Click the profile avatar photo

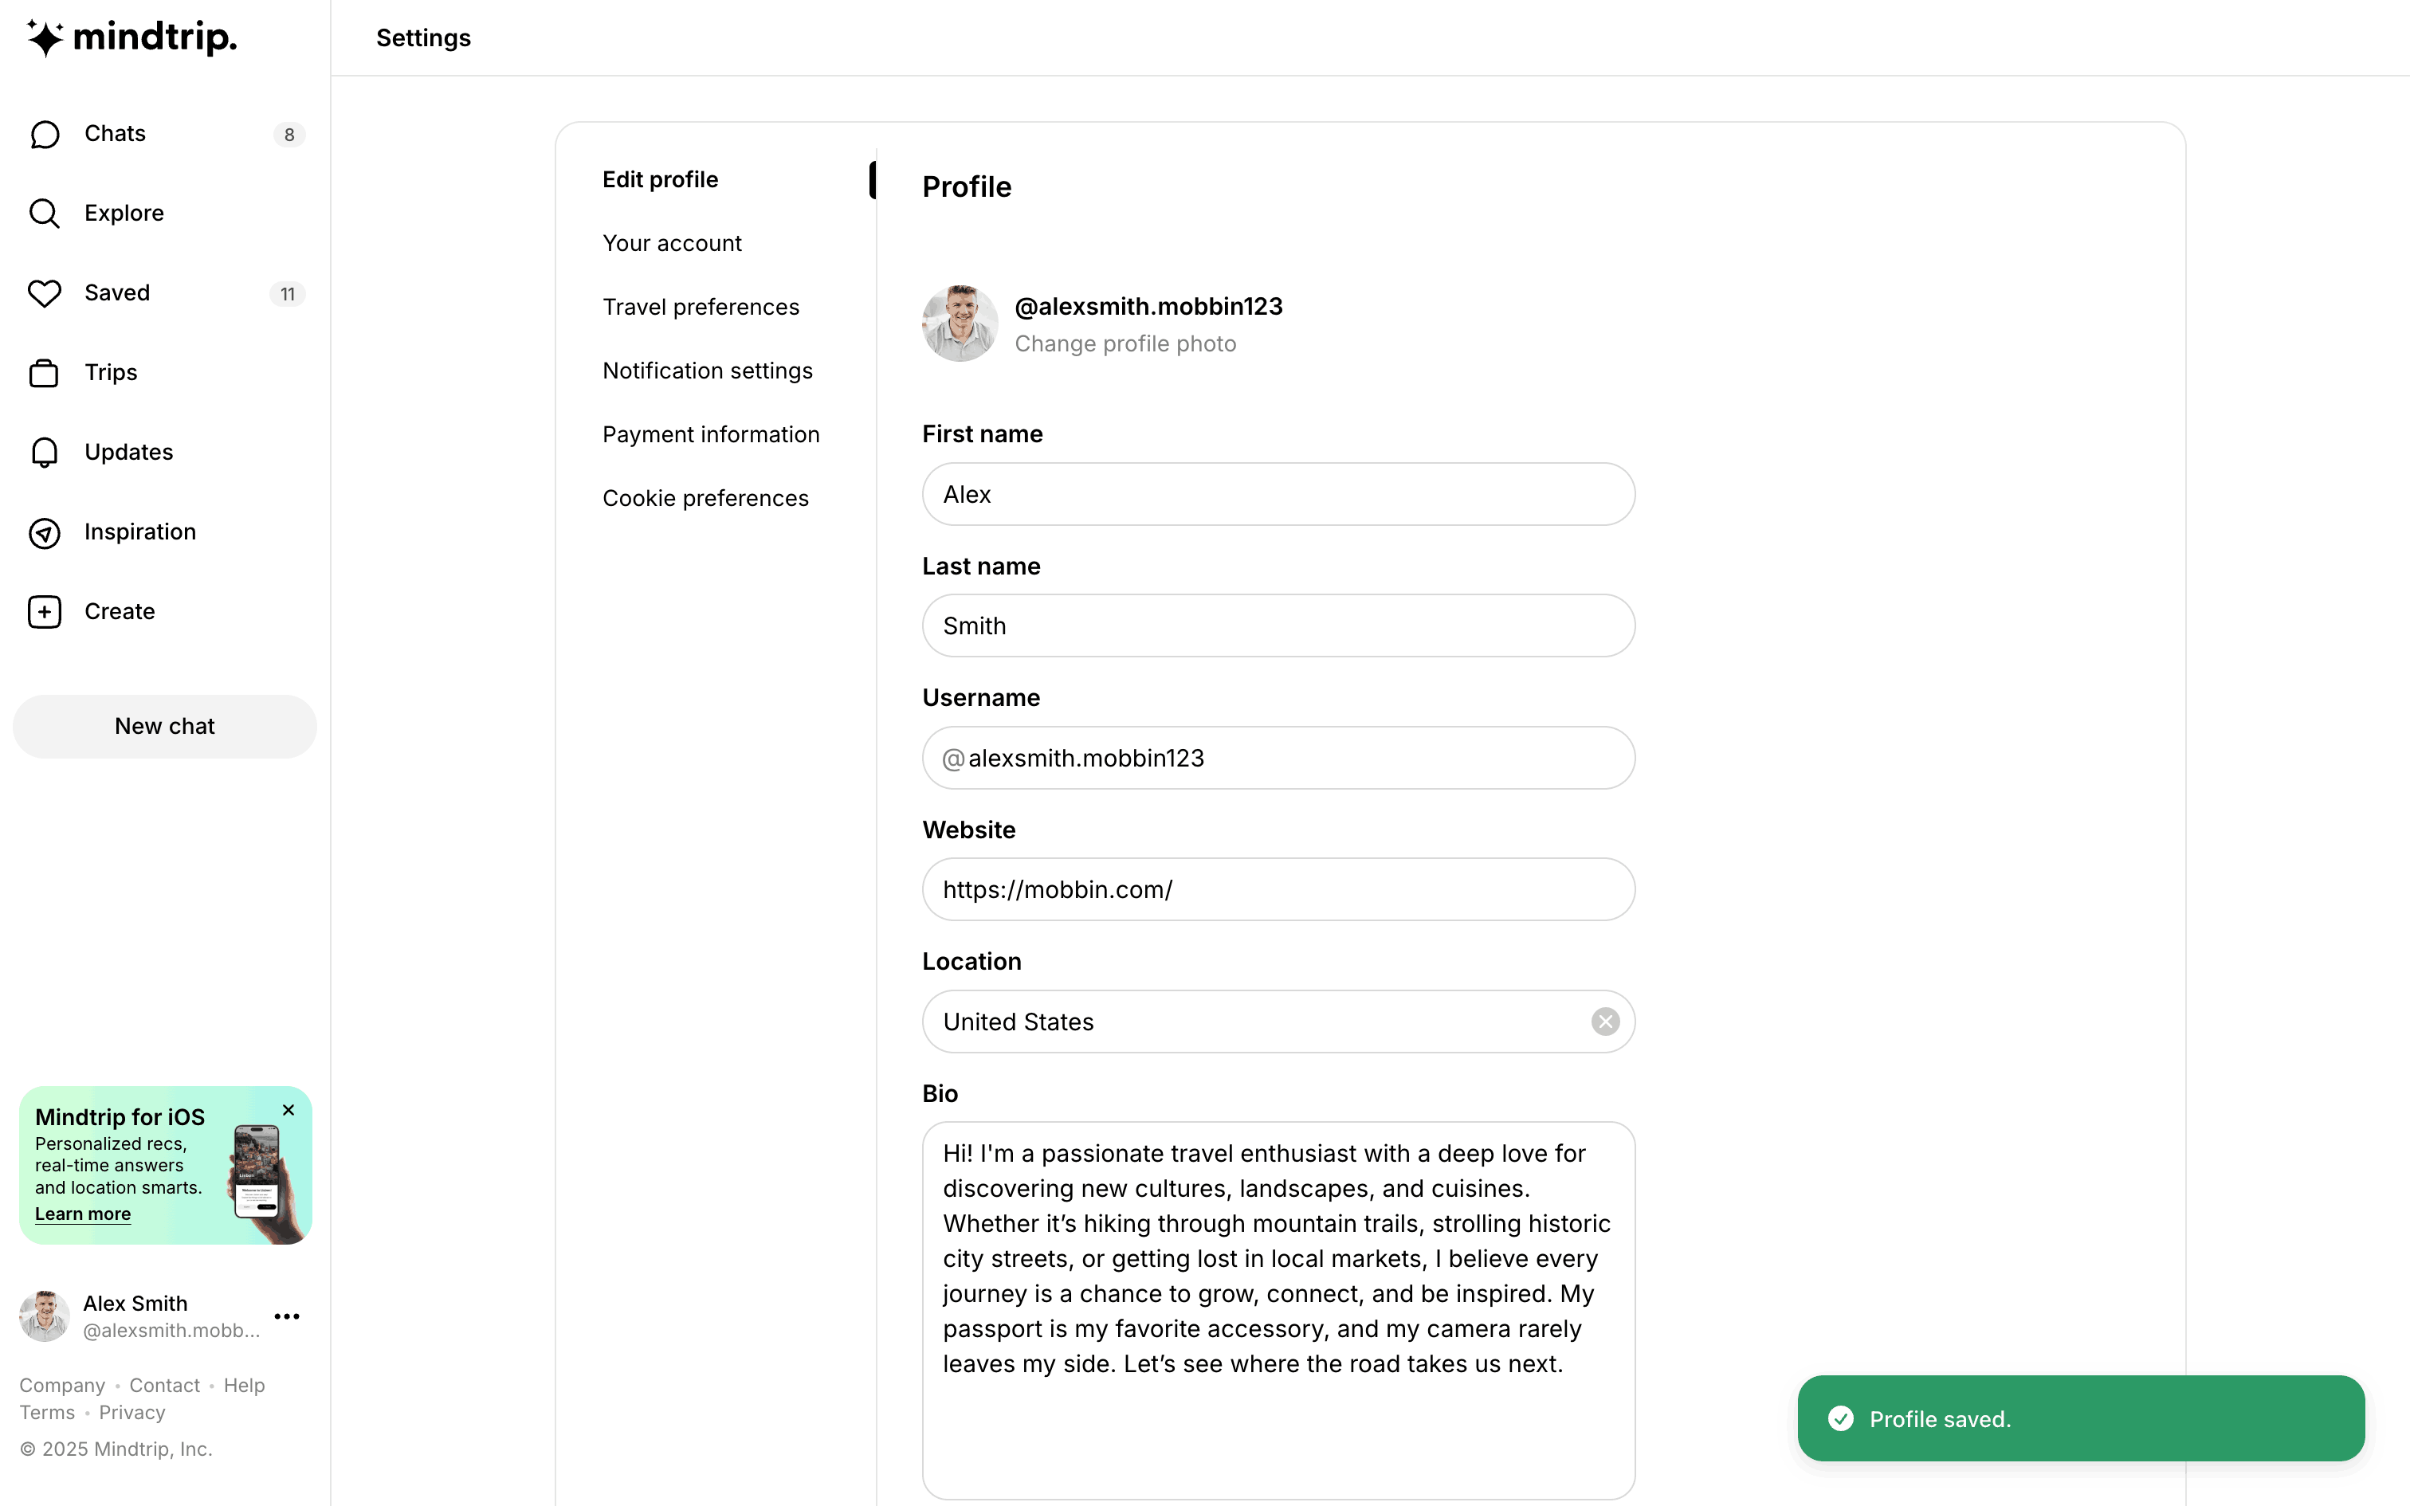(x=959, y=324)
